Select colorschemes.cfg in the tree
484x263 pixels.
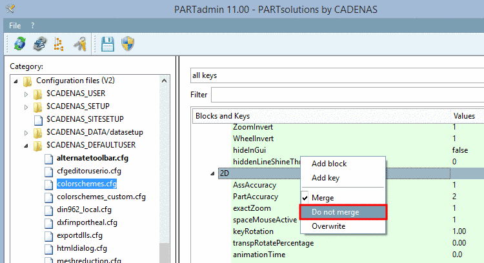pyautogui.click(x=86, y=184)
